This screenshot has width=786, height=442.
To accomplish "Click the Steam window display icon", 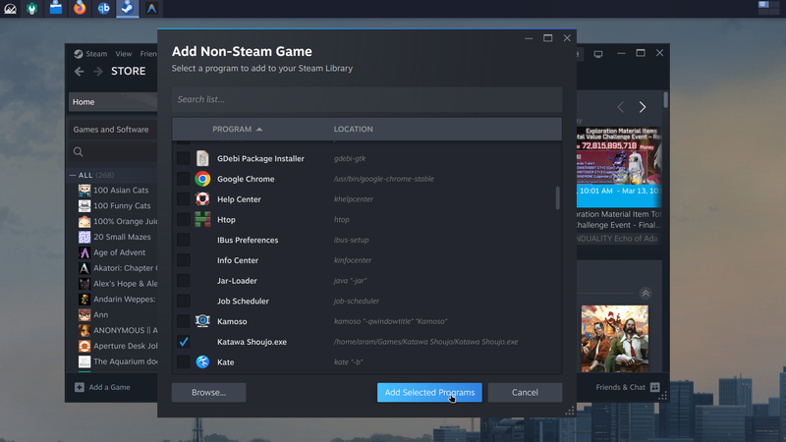I will [598, 54].
